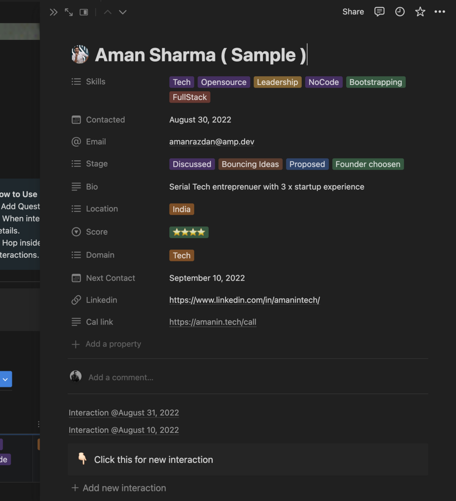Select the Leadership skill tag
Screen dimensions: 456x501
point(277,82)
